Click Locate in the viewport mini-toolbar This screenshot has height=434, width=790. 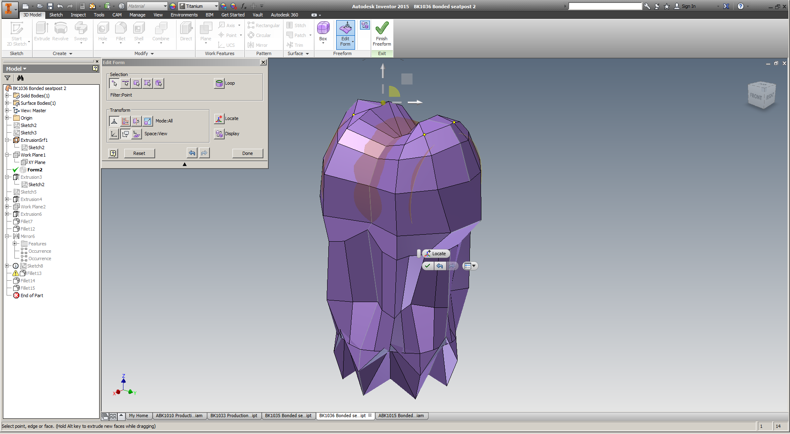click(436, 254)
